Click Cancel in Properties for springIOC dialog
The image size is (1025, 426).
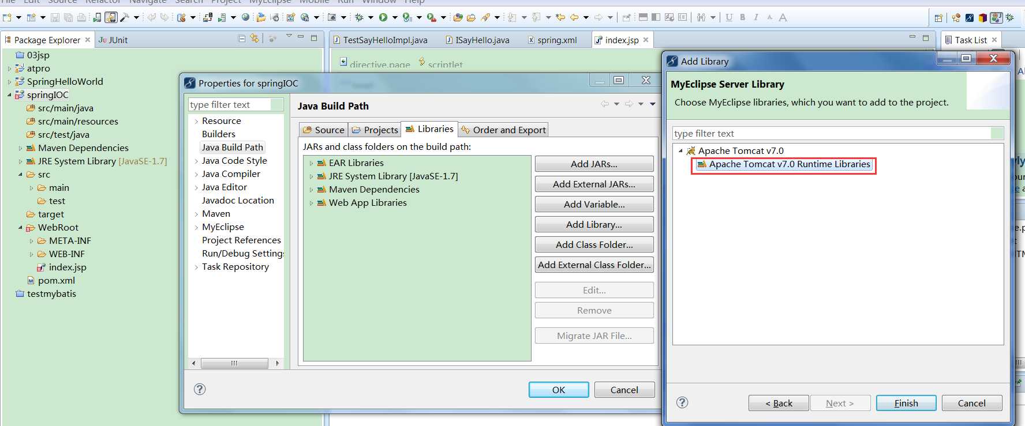624,390
